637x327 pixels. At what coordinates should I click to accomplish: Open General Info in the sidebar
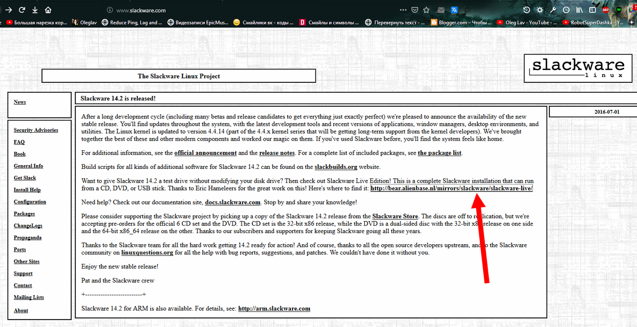coord(29,166)
